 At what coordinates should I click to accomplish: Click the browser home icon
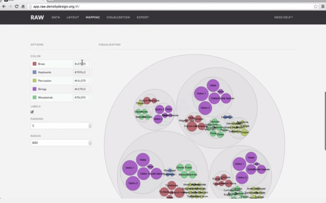[x=23, y=7]
